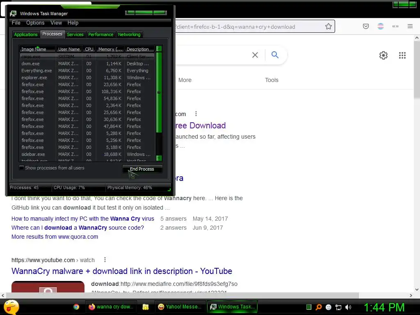Screen dimensions: 420x315
Task: Show the clock reading 1:44 PM
Action: click(384, 307)
